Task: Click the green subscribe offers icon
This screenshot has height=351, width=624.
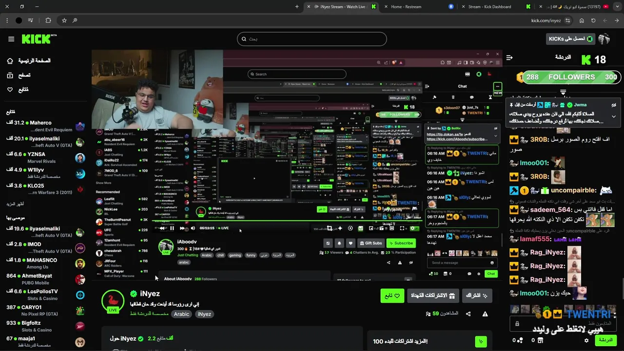Action: (481, 341)
